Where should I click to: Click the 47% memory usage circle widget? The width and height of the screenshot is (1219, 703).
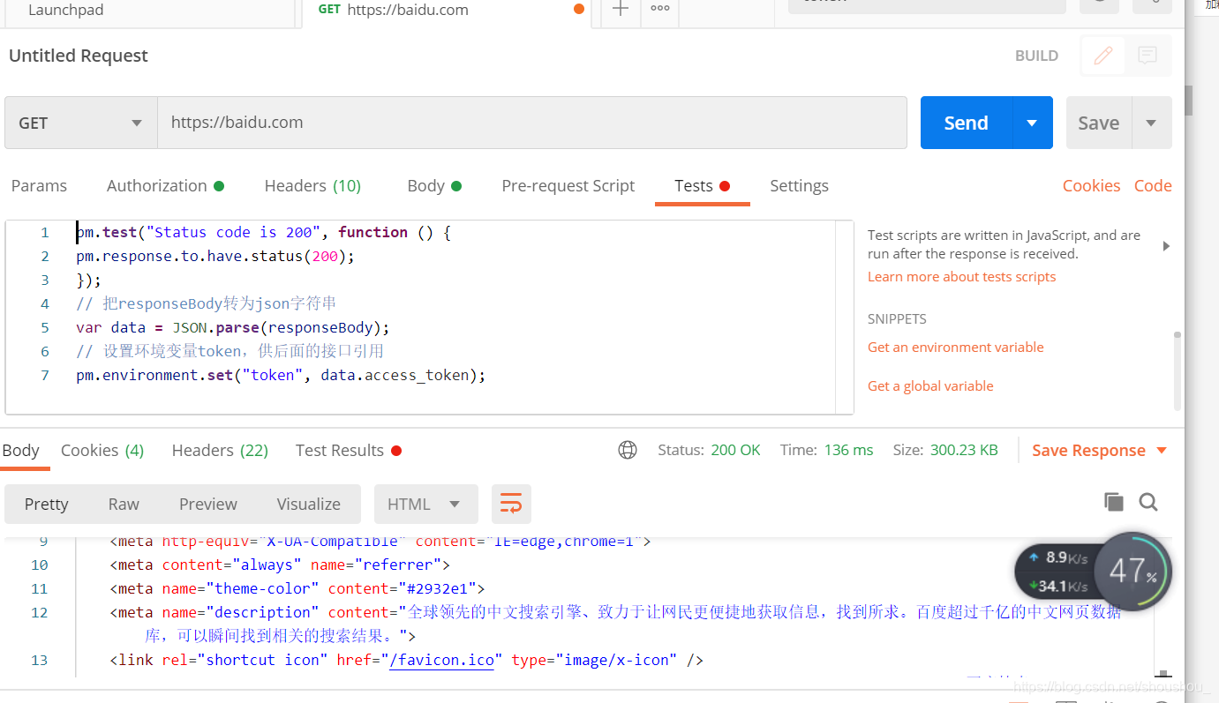pyautogui.click(x=1132, y=571)
